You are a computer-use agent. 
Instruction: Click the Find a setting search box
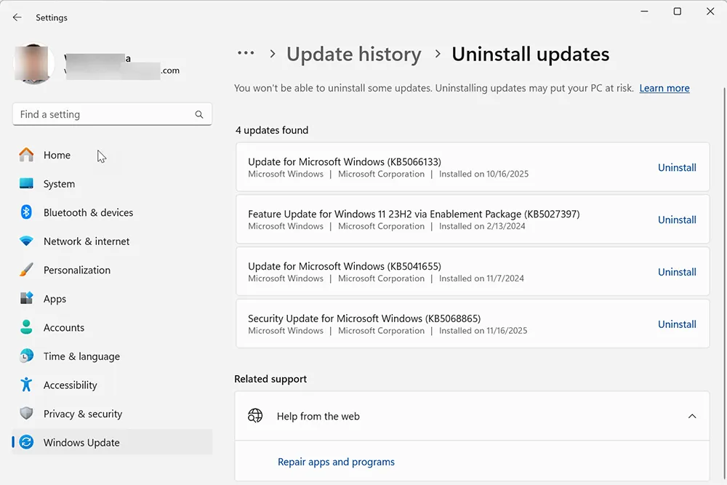click(x=109, y=114)
